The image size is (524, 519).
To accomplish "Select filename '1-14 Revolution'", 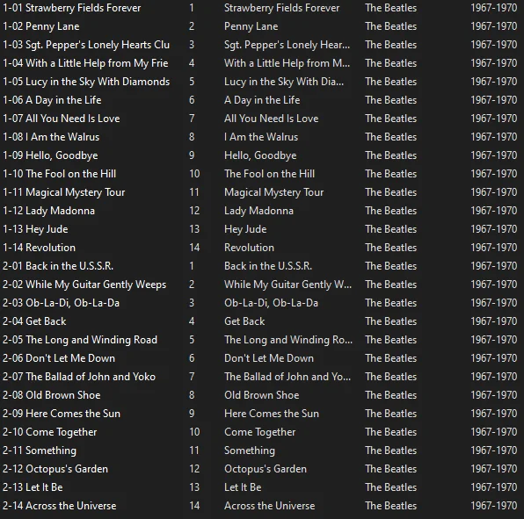I will 39,248.
